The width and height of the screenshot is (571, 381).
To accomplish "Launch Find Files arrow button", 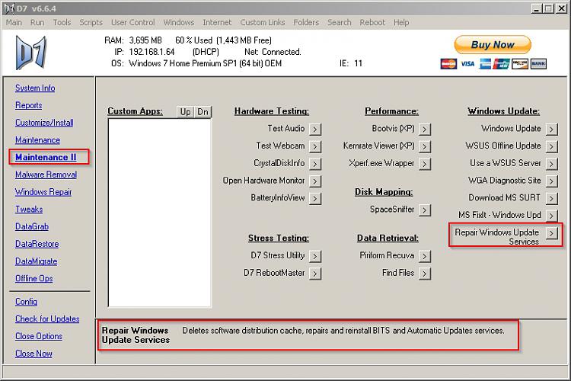I will click(425, 273).
